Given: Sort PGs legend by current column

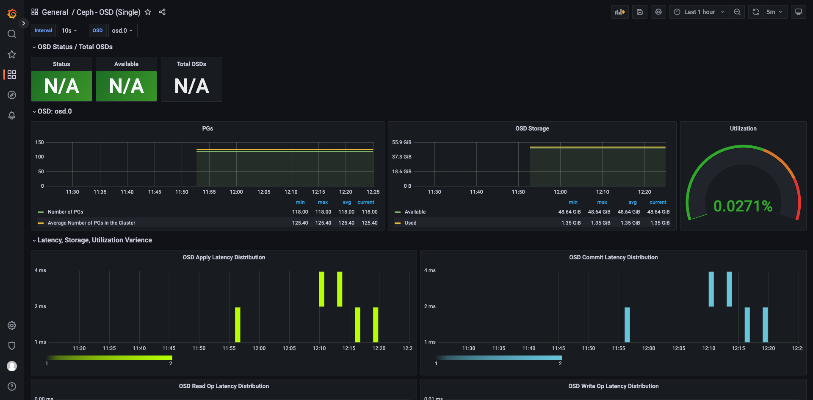Looking at the screenshot, I should (x=366, y=202).
